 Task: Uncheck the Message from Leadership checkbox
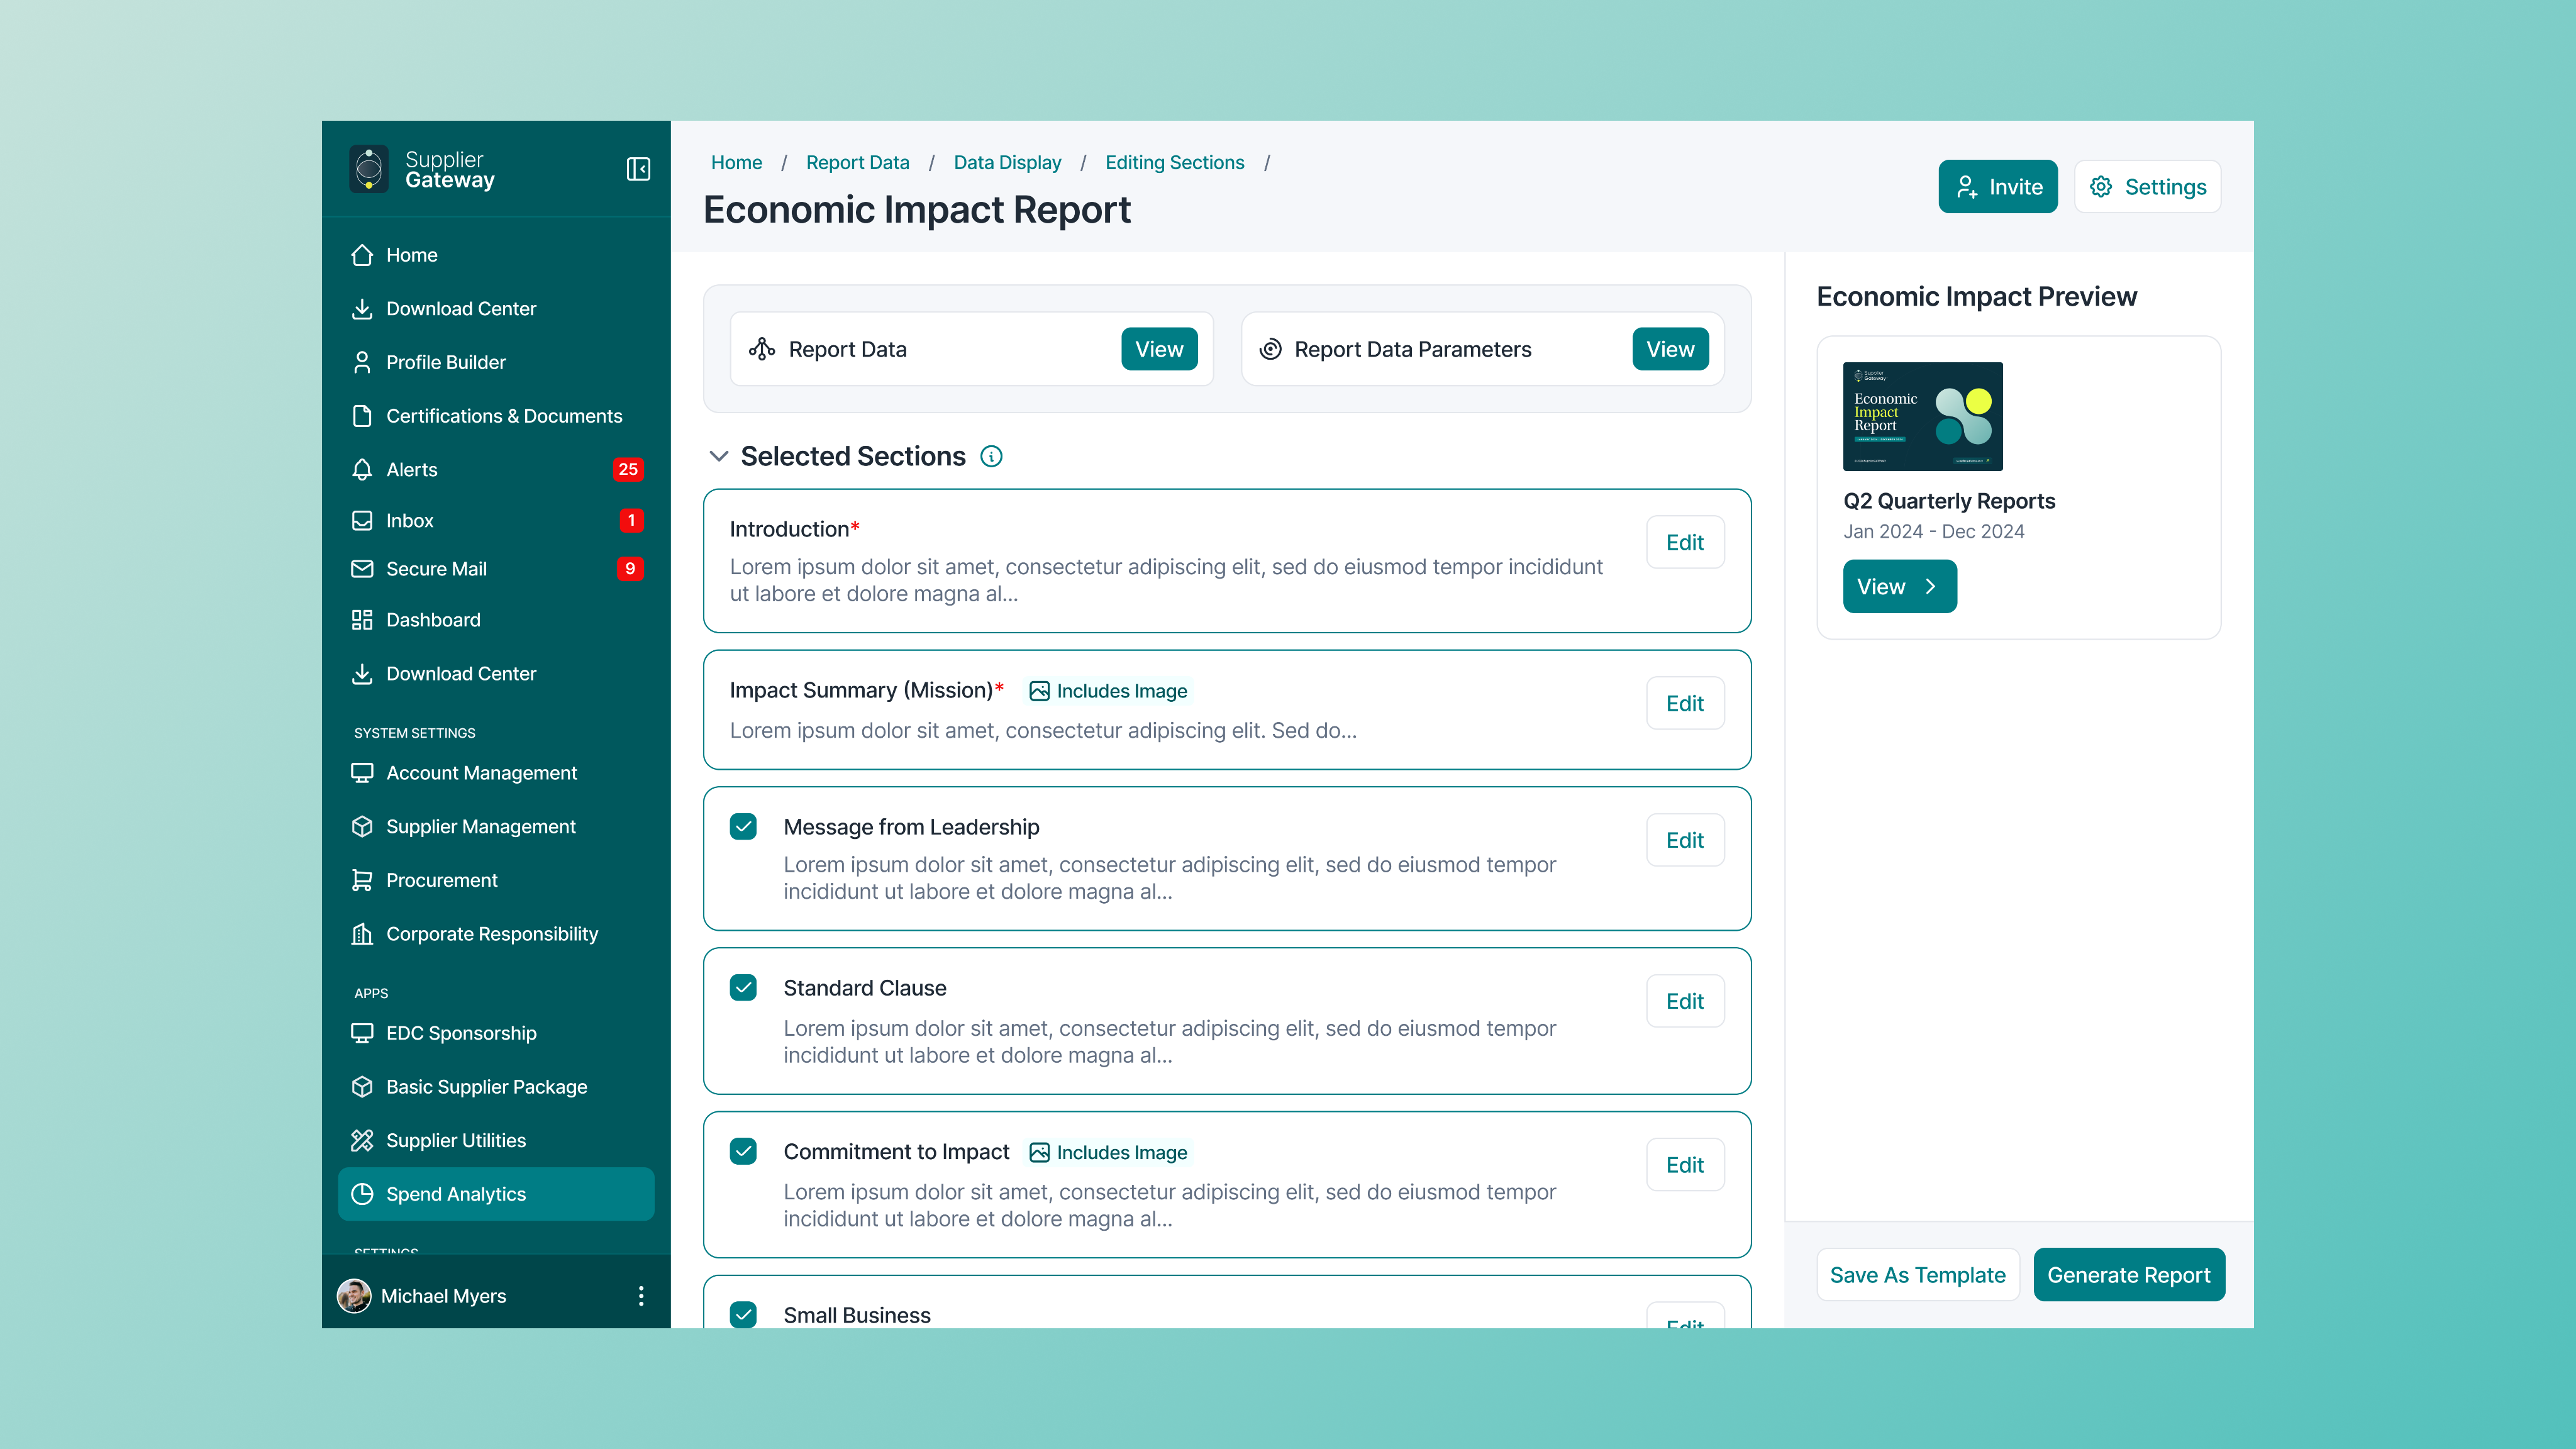tap(743, 827)
